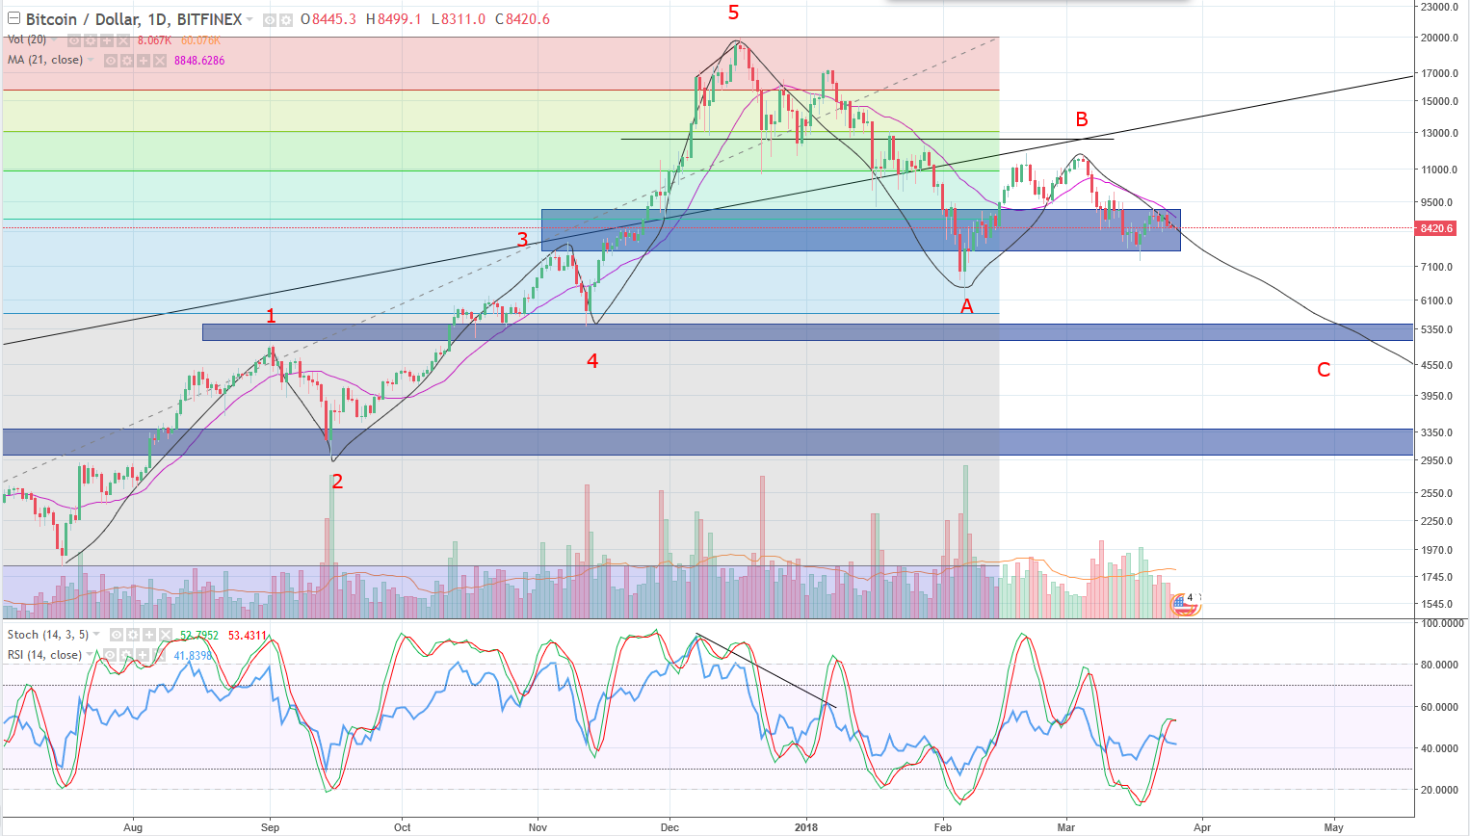Click the low price L8311.0 in the header
Viewport: 1470px width, 836px height.
click(459, 19)
